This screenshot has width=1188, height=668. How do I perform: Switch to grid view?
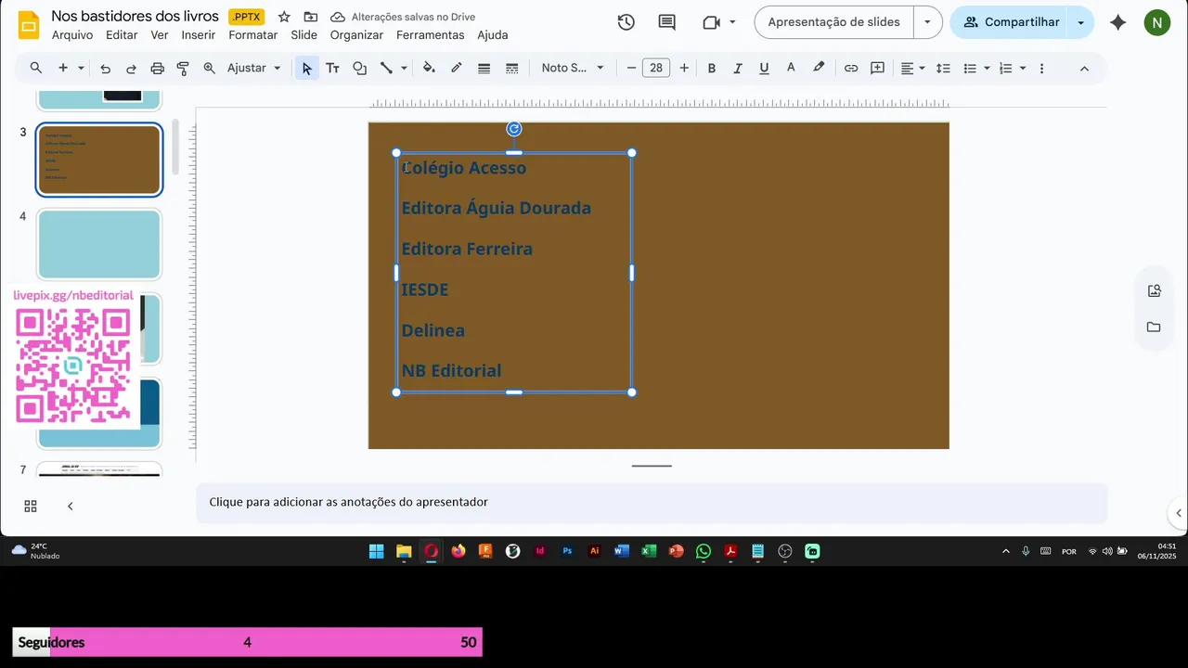coord(31,506)
